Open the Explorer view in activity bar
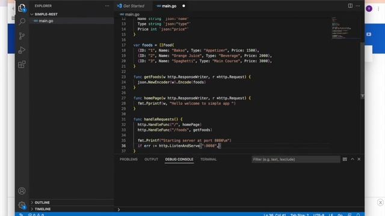Screen dimensions: 385x216 22,8
